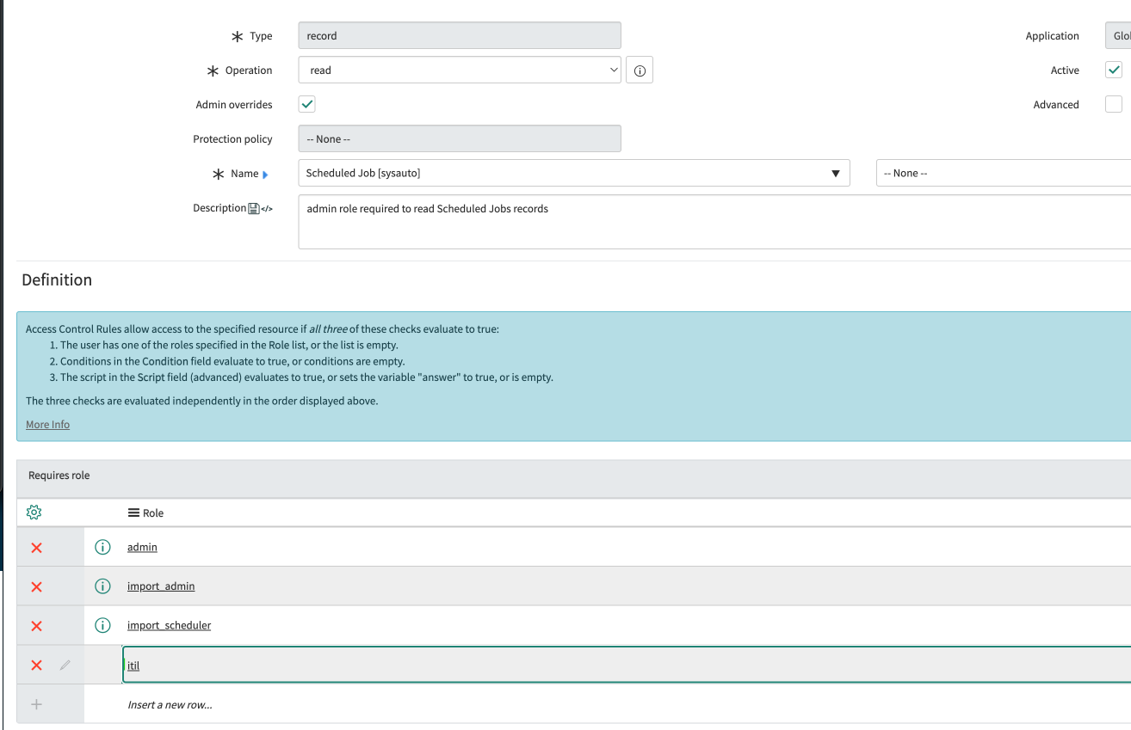Open the gear settings for Requires role list

pyautogui.click(x=34, y=512)
